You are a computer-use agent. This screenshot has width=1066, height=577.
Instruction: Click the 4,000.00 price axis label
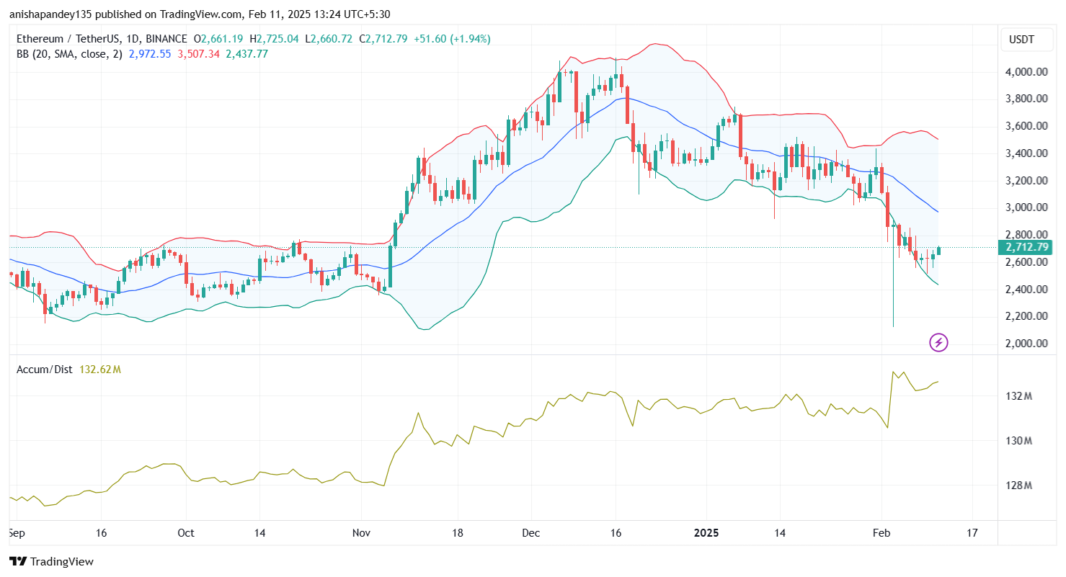tap(1024, 72)
